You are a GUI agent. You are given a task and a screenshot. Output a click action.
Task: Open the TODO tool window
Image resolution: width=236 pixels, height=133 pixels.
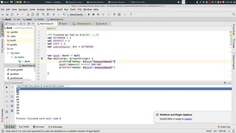[24, 127]
